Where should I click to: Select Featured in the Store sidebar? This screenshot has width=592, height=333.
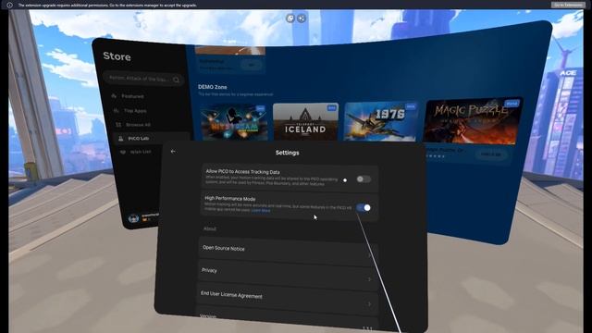point(132,96)
